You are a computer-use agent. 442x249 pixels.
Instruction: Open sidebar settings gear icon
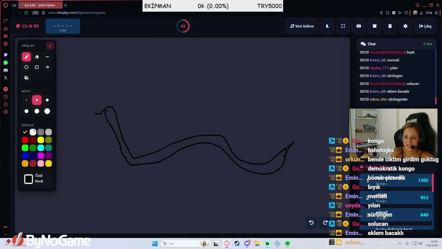[6, 112]
